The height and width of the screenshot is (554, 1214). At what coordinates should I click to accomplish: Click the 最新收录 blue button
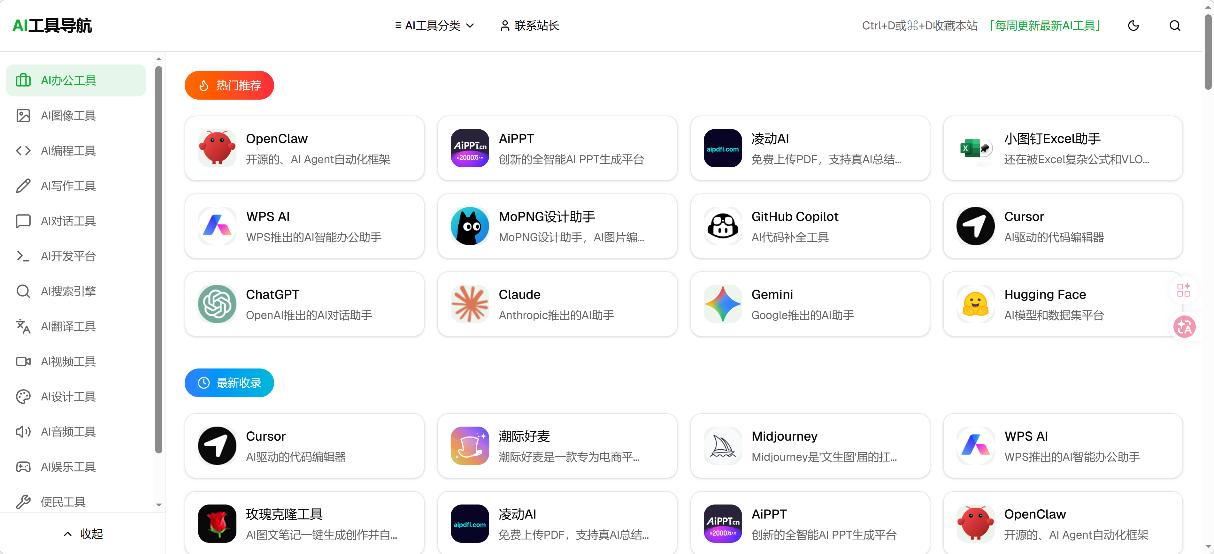point(229,383)
